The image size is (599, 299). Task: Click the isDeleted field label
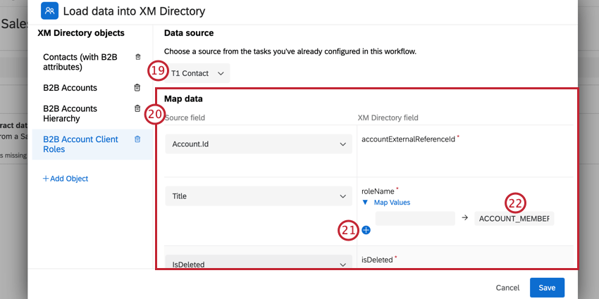(377, 260)
